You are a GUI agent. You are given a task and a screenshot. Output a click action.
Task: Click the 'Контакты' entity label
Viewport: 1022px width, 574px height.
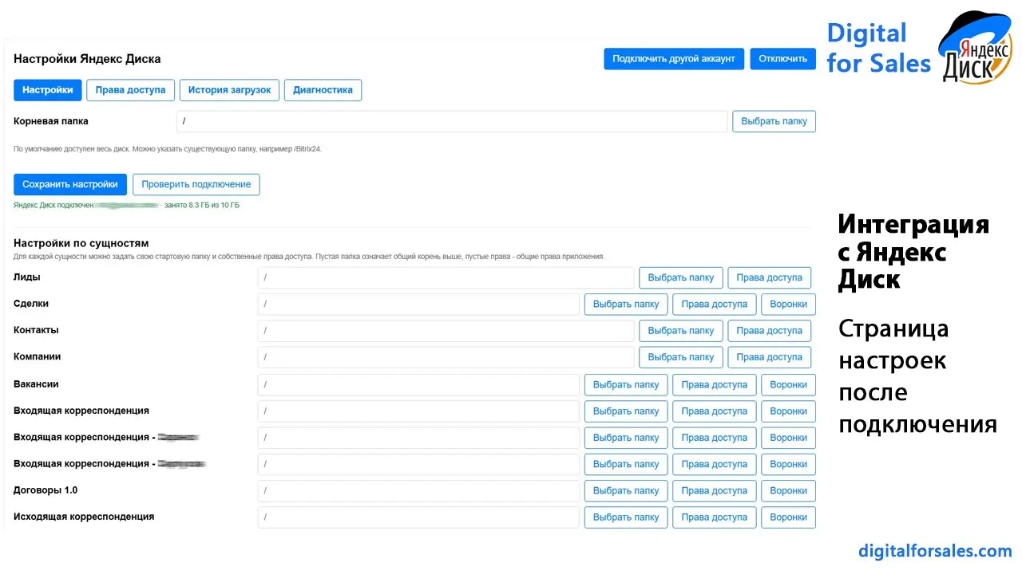coord(36,330)
